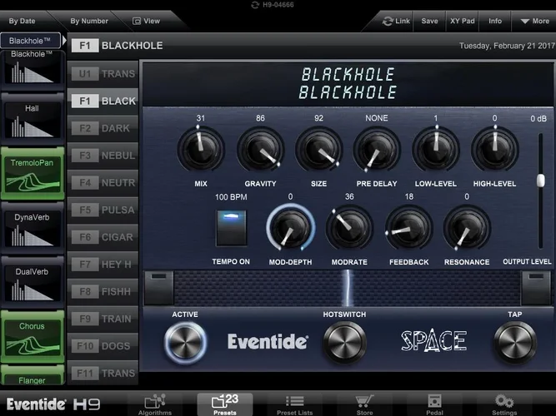Open the XY Pad
The image size is (556, 416).
click(x=463, y=21)
